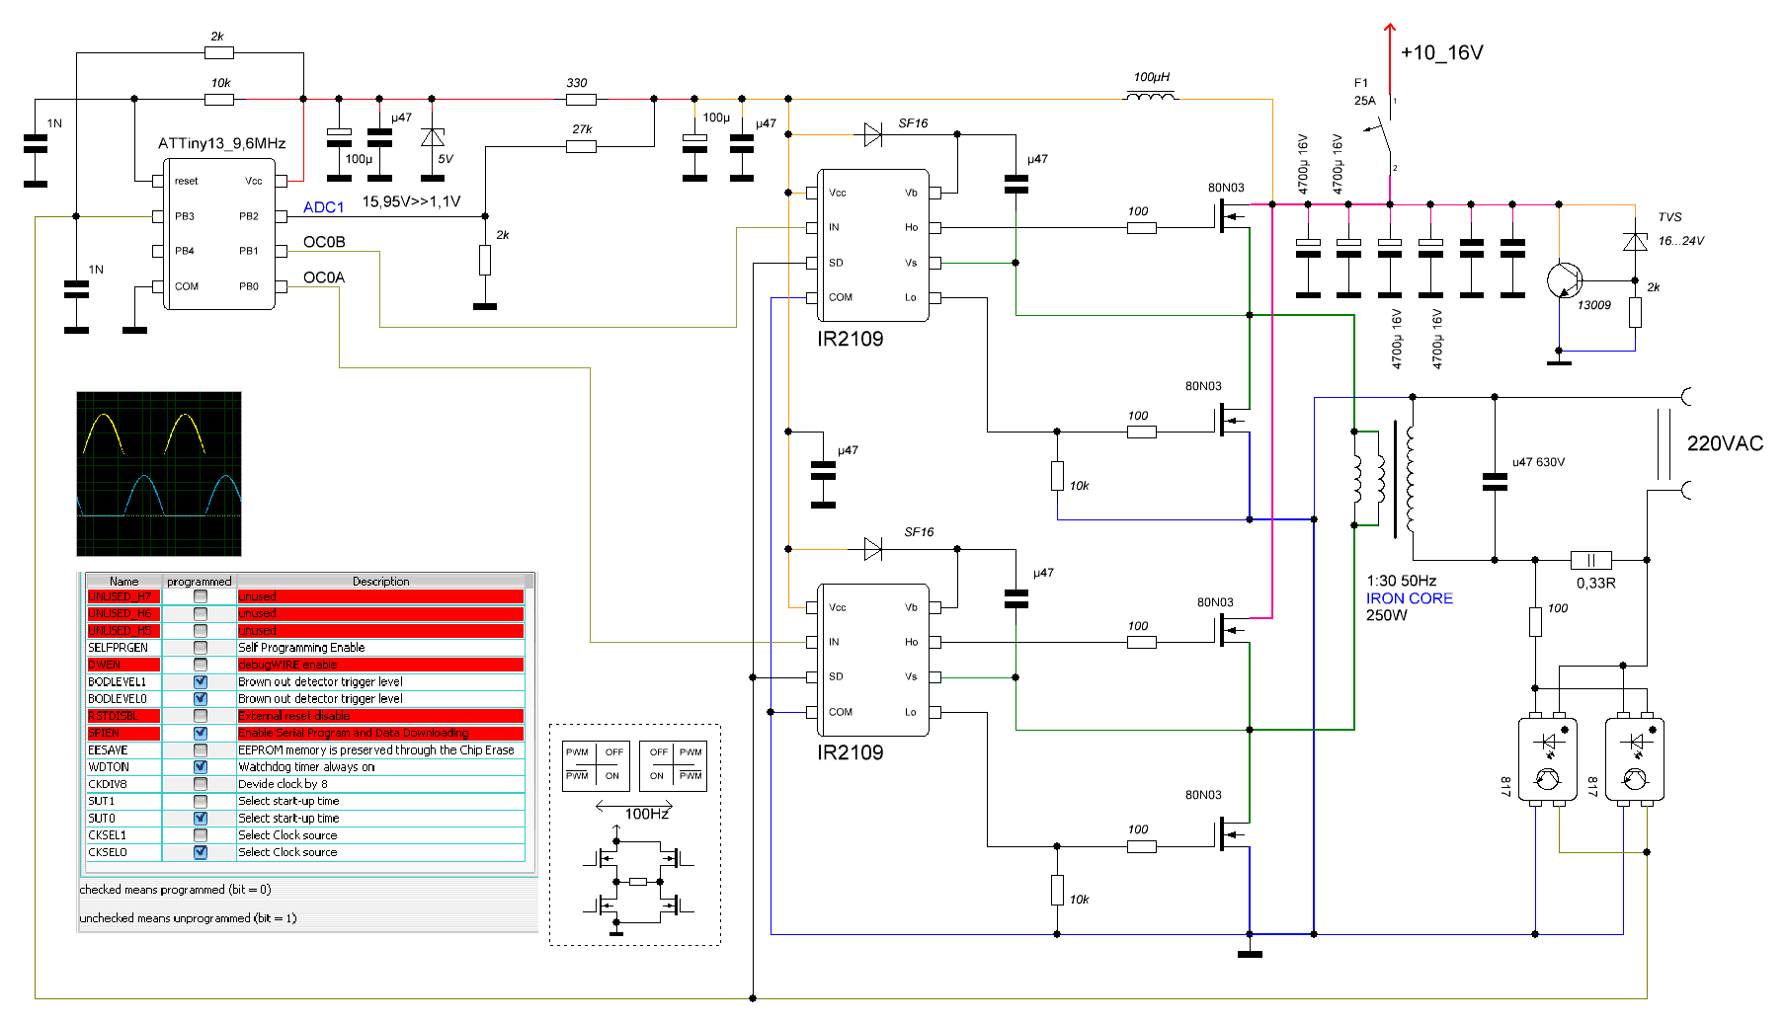1786x1024 pixels.
Task: Click 'unchecked means unprogrammed (bit = 1)' note
Action: (188, 918)
